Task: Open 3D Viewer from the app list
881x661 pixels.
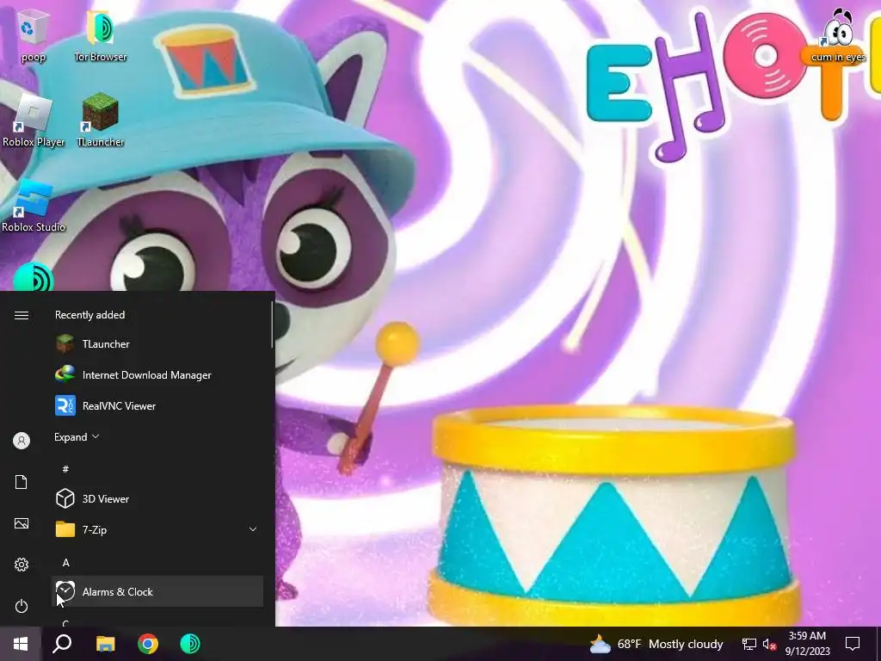Action: point(157,498)
